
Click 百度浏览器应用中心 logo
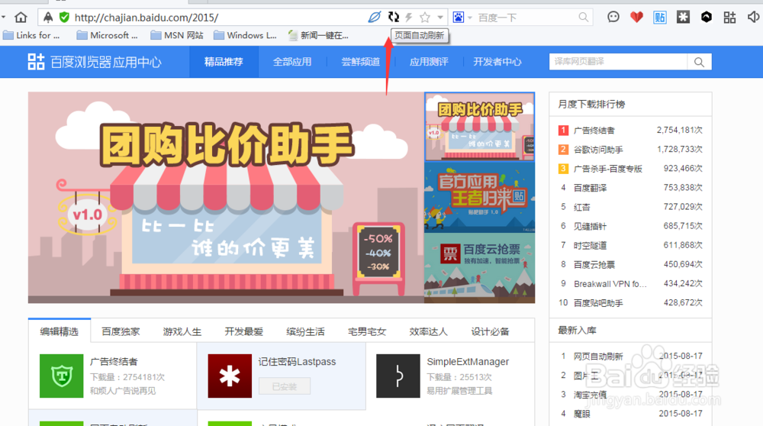95,62
